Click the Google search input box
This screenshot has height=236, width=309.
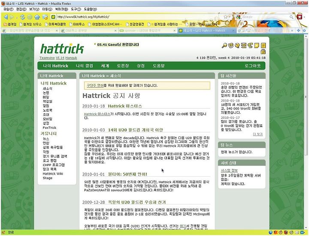coord(265,17)
